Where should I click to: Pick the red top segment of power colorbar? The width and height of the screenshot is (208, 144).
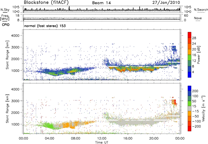[x=190, y=35]
